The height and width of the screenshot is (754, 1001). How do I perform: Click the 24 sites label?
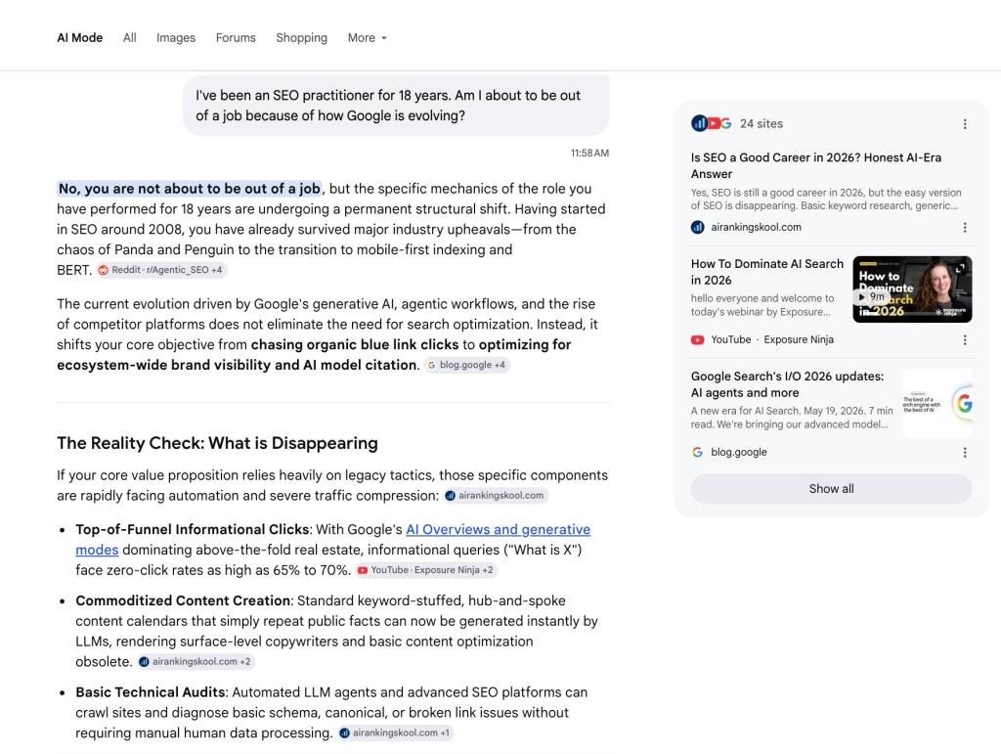tap(761, 124)
